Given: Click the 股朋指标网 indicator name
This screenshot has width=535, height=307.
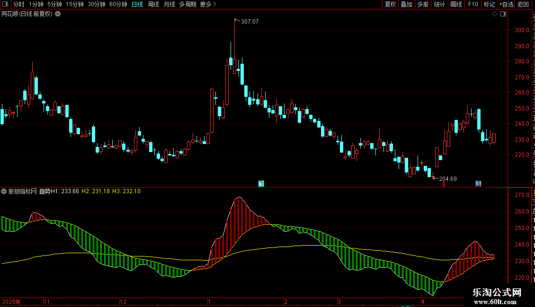Looking at the screenshot, I should point(23,191).
